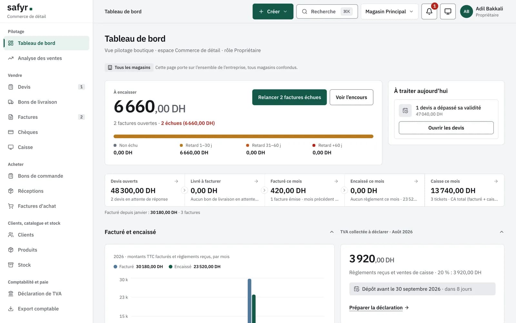
Task: Click the Chèques card icon
Action: pyautogui.click(x=11, y=132)
